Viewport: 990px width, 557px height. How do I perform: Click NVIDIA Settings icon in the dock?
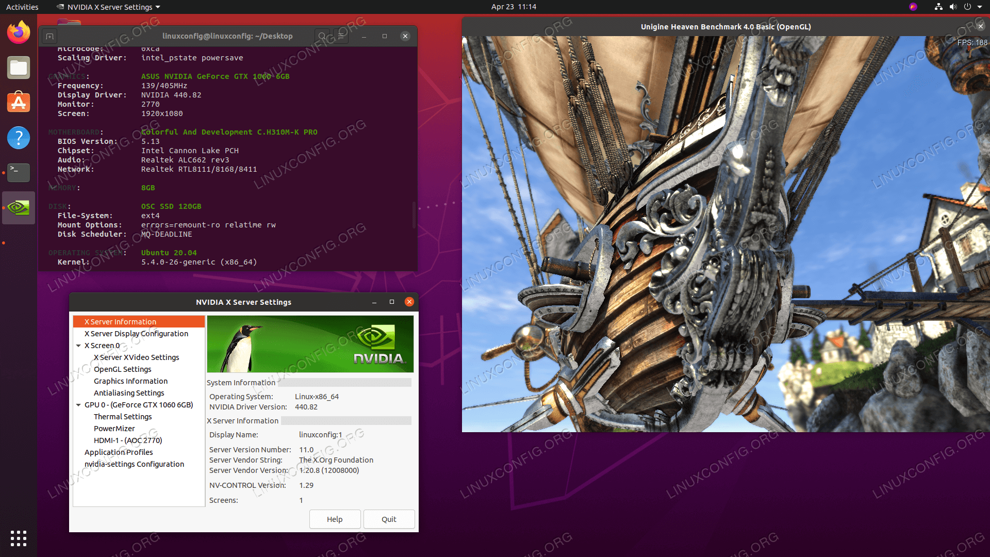19,208
